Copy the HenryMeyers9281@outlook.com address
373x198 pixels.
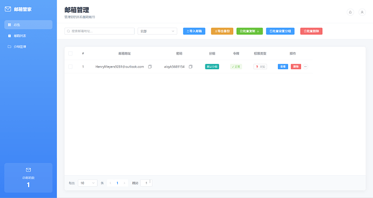(x=150, y=67)
